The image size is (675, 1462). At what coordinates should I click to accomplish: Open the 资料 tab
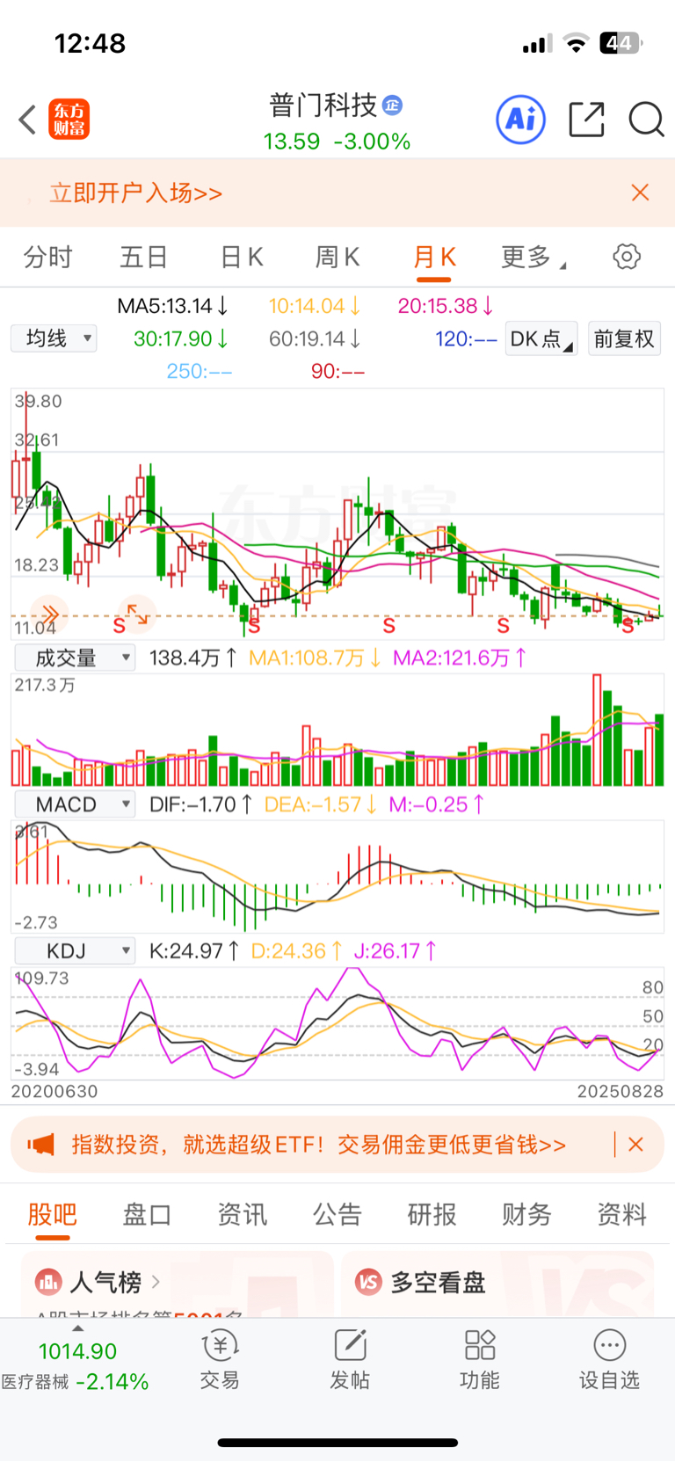point(621,1214)
